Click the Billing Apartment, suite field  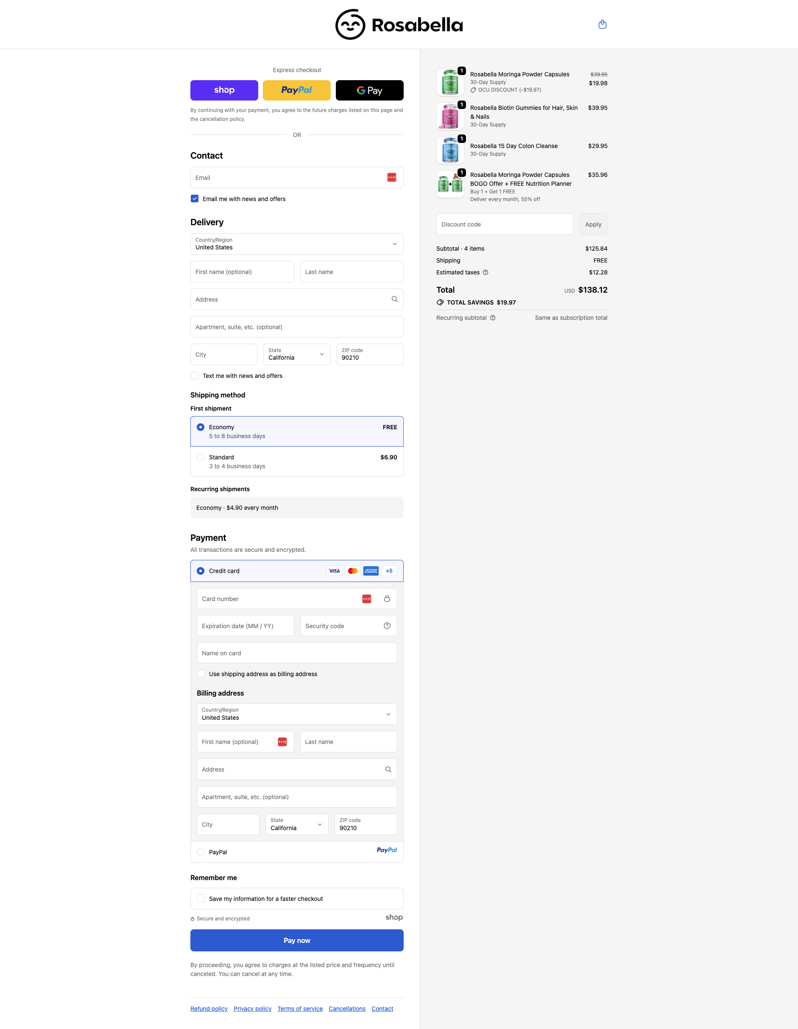(x=297, y=797)
